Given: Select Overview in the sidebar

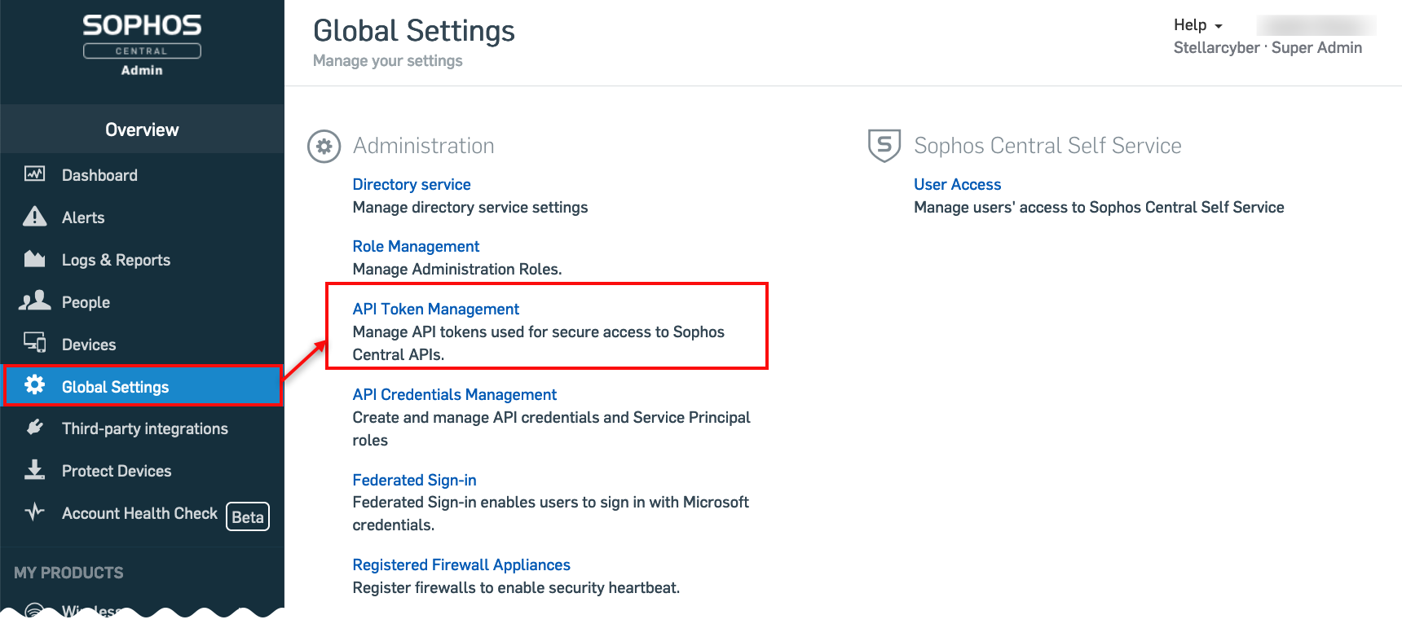Looking at the screenshot, I should pos(142,130).
